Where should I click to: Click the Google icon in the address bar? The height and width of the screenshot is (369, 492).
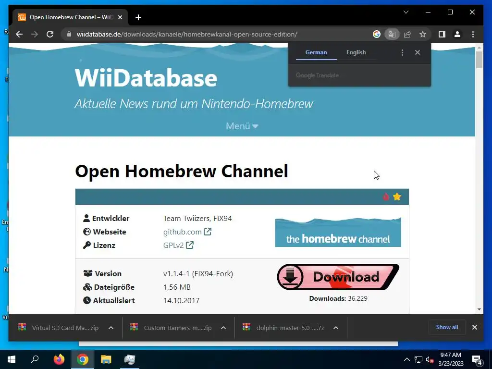point(377,34)
